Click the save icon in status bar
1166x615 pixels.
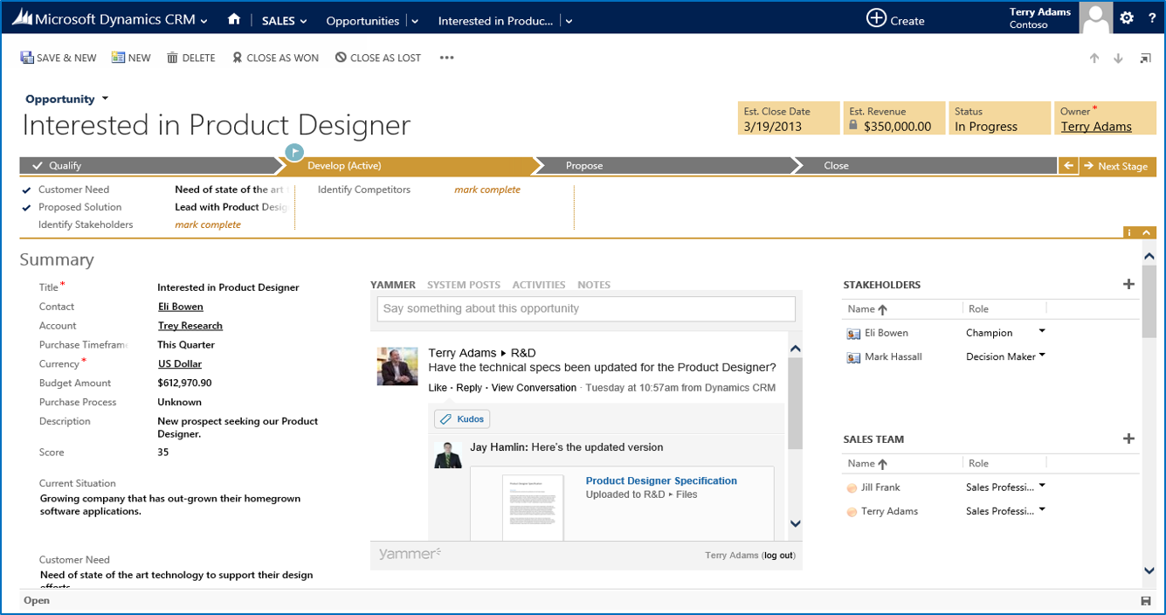1145,601
